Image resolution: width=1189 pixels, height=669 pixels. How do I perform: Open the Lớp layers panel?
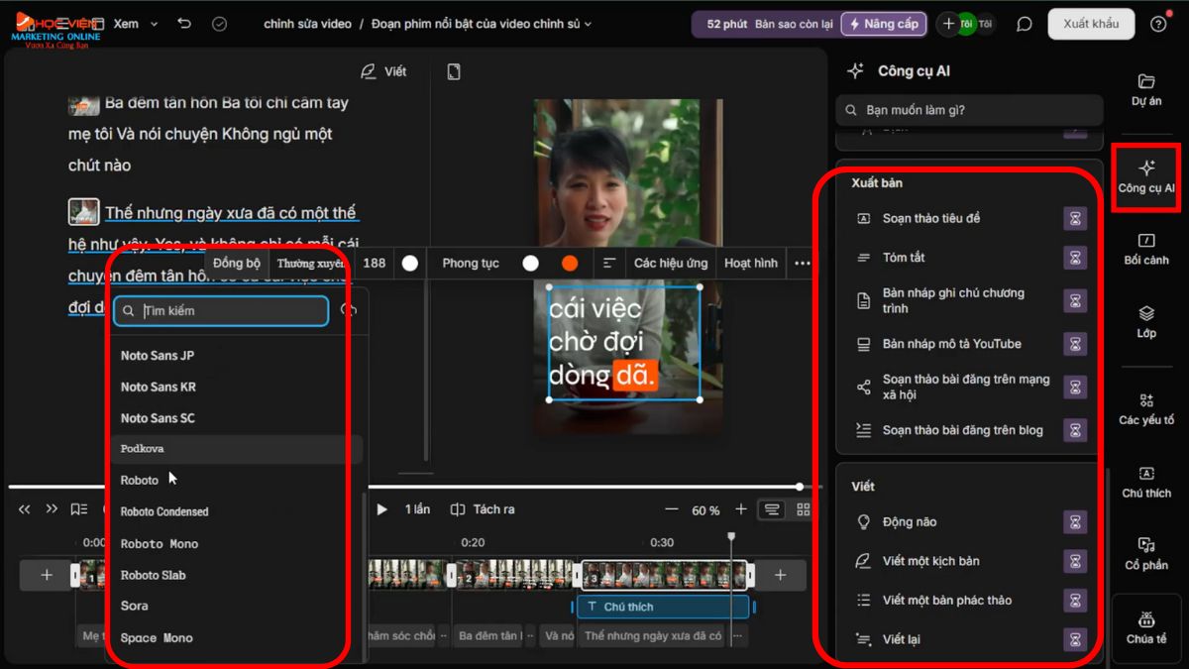point(1146,322)
